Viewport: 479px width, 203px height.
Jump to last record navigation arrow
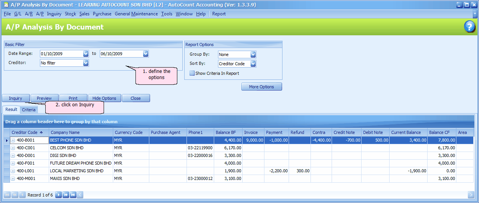(73, 195)
